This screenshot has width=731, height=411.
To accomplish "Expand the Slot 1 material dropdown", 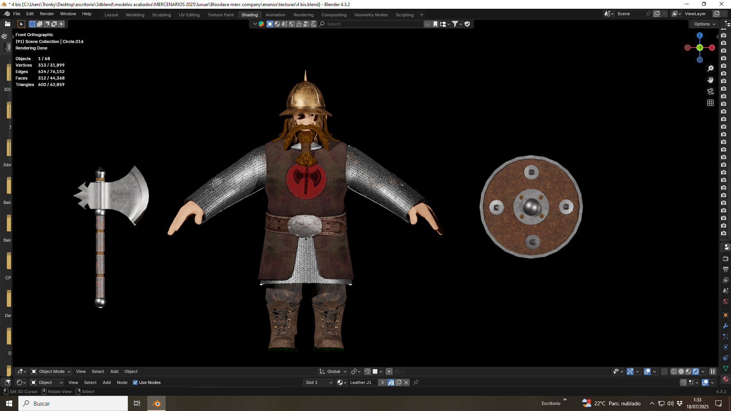I will 319,382.
